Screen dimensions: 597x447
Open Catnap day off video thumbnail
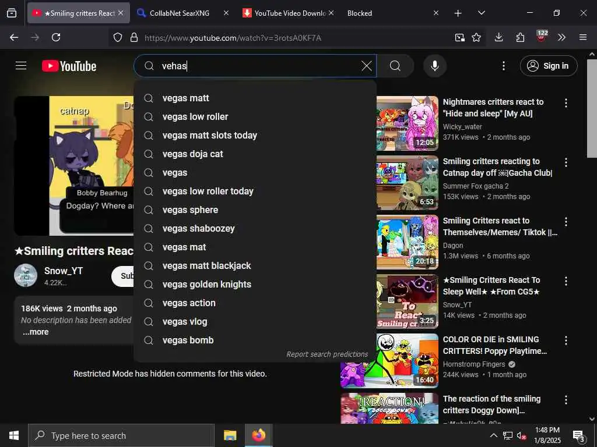coord(408,182)
